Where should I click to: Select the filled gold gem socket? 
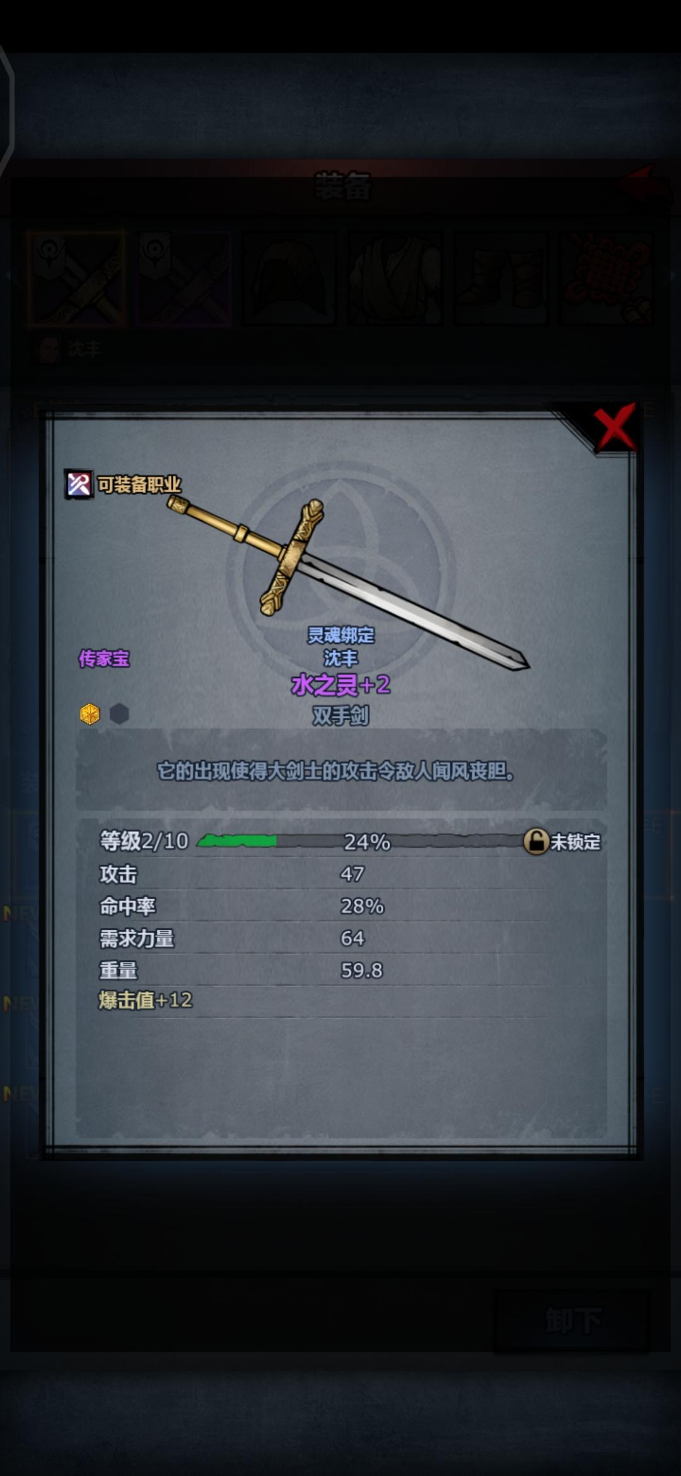tap(90, 714)
